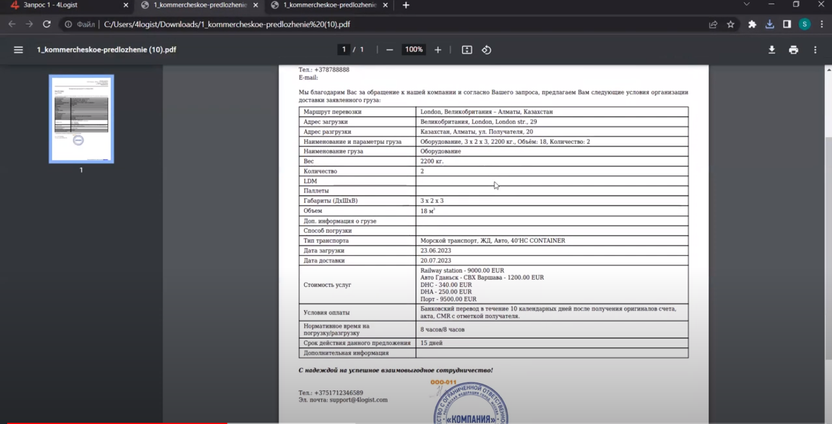Screen dimensions: 832x424
Task: Close the active 1_kommercheskoe-predlozhenie tab
Action: coord(256,5)
